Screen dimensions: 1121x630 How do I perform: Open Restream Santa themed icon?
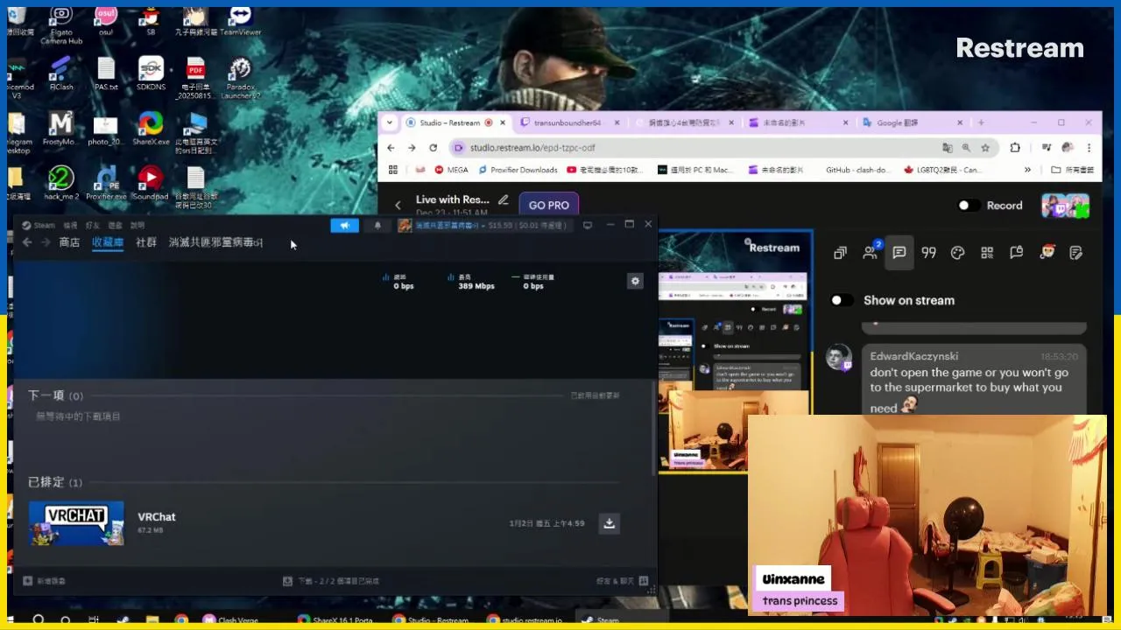pyautogui.click(x=1047, y=253)
